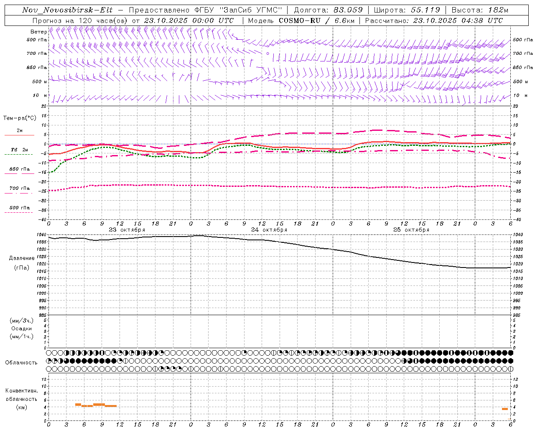Viewport: 535px width, 428px height.
Task: Select the date label 24 октября
Action: [269, 230]
